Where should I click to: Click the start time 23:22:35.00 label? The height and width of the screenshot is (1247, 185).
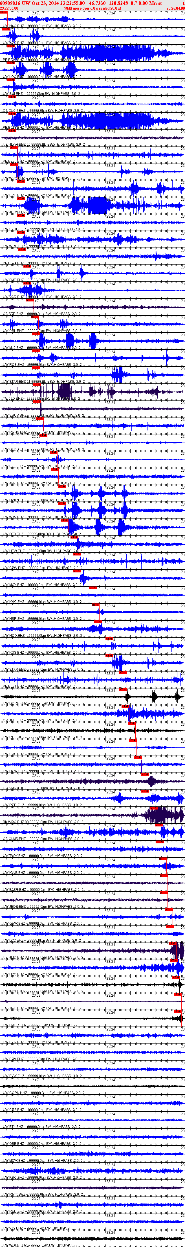pos(10,8)
